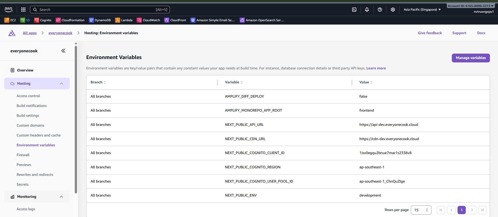The height and width of the screenshot is (217, 498).
Task: Go to All apps breadcrumb
Action: point(30,33)
